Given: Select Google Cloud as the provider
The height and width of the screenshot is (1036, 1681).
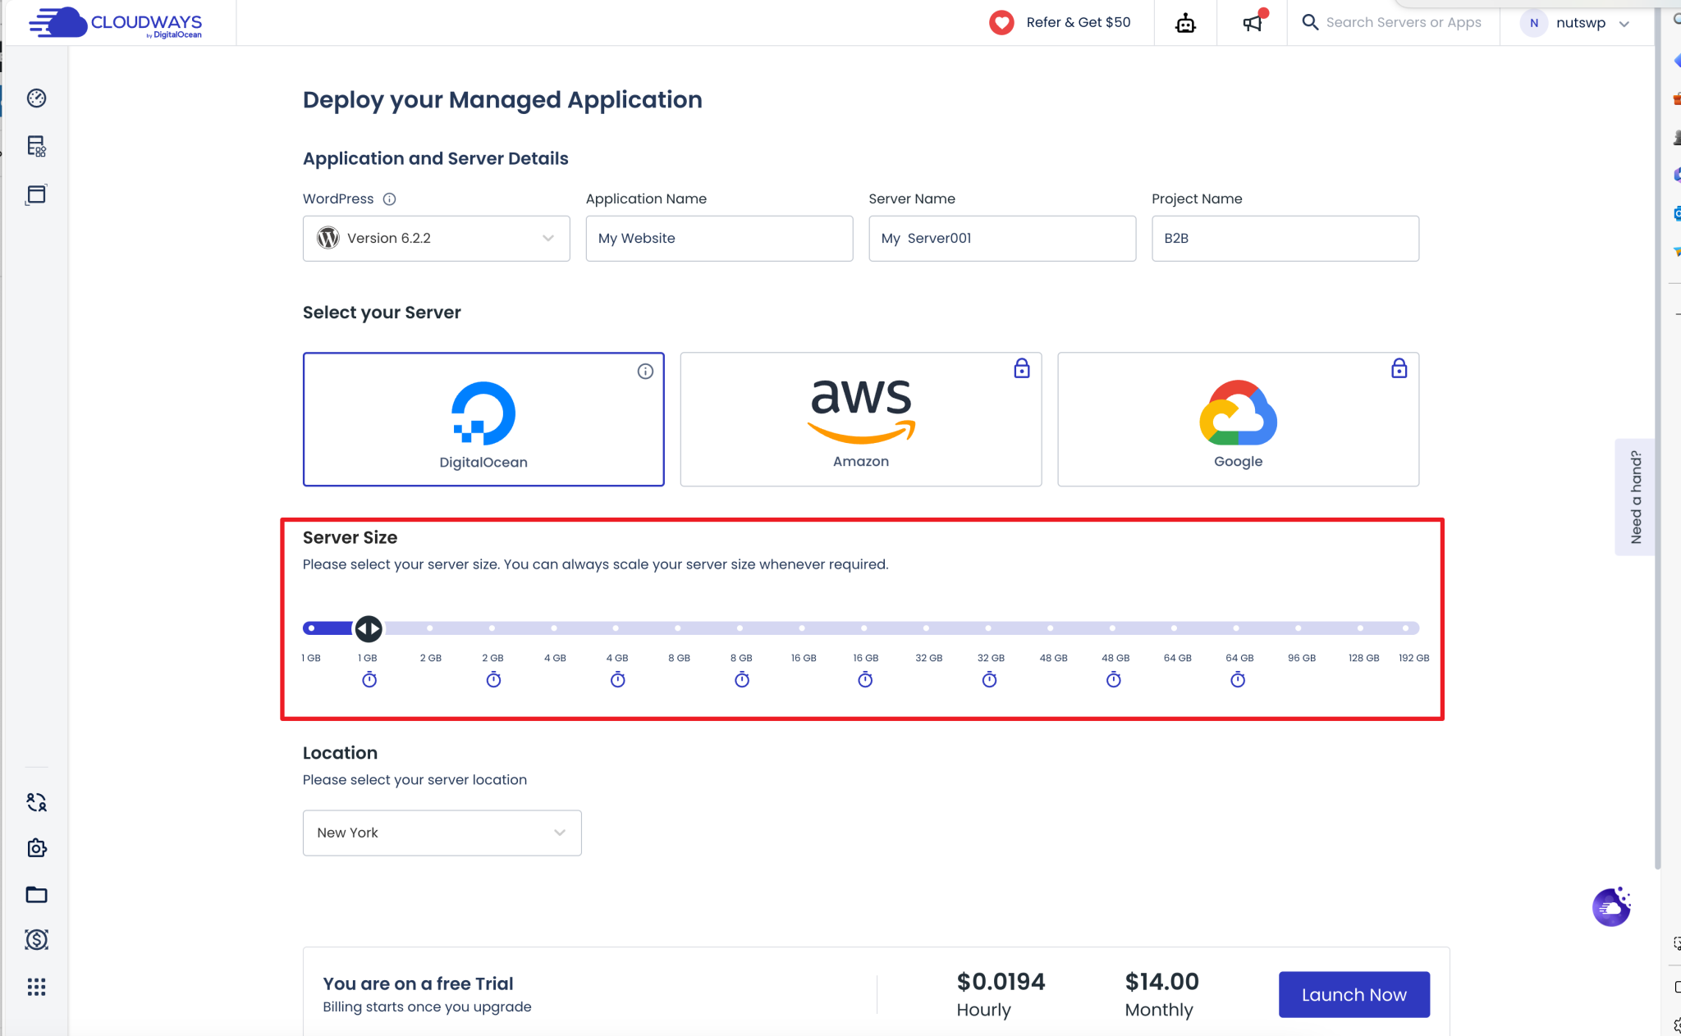Looking at the screenshot, I should [x=1237, y=419].
